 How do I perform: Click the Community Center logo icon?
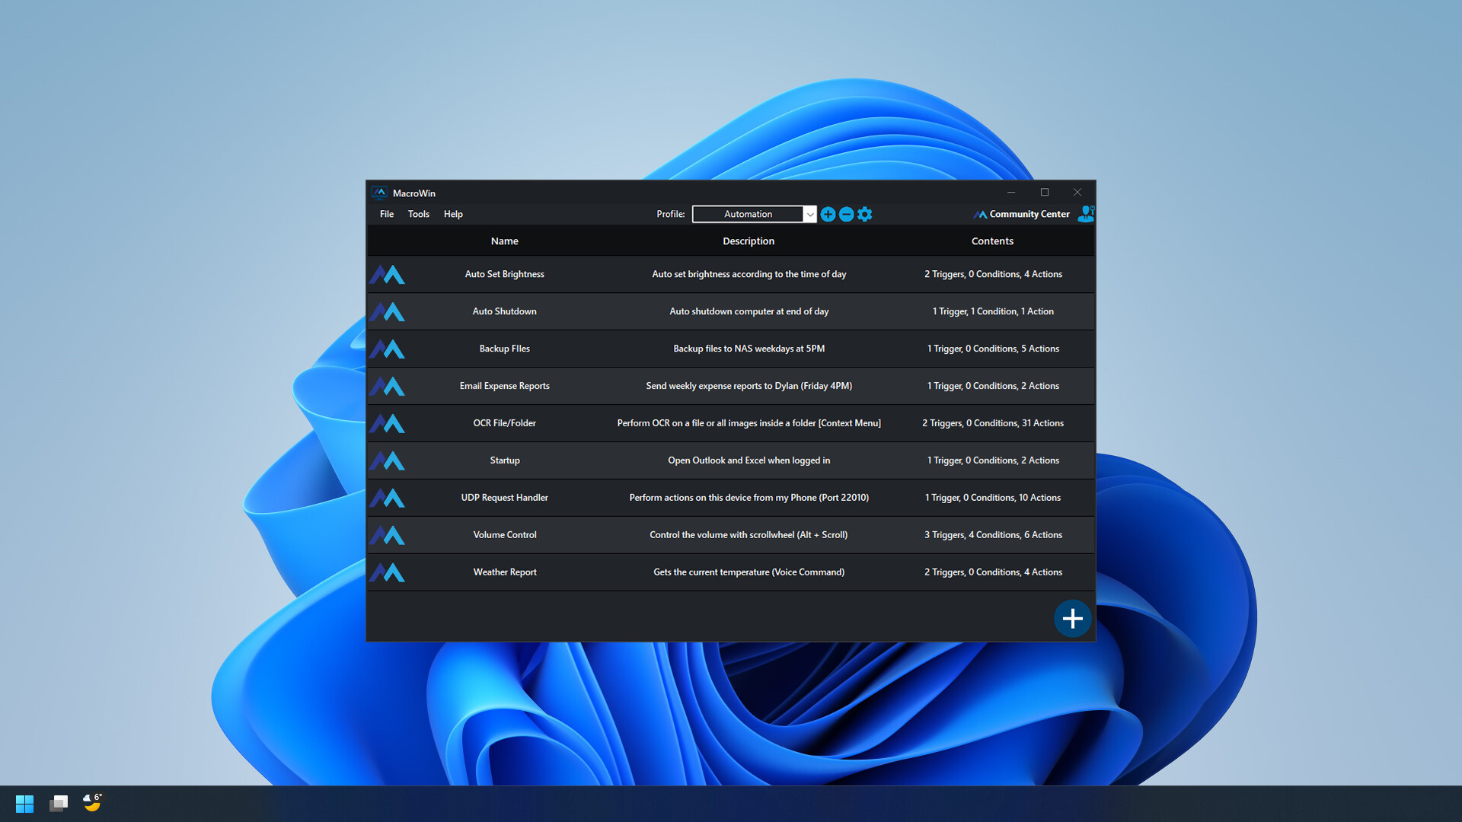click(979, 214)
